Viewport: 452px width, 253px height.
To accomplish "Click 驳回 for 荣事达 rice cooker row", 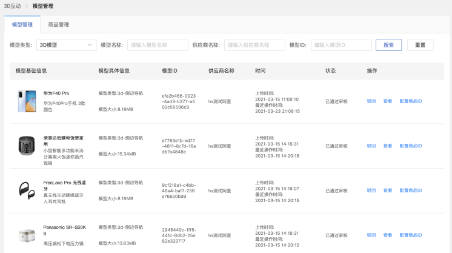I will [371, 146].
